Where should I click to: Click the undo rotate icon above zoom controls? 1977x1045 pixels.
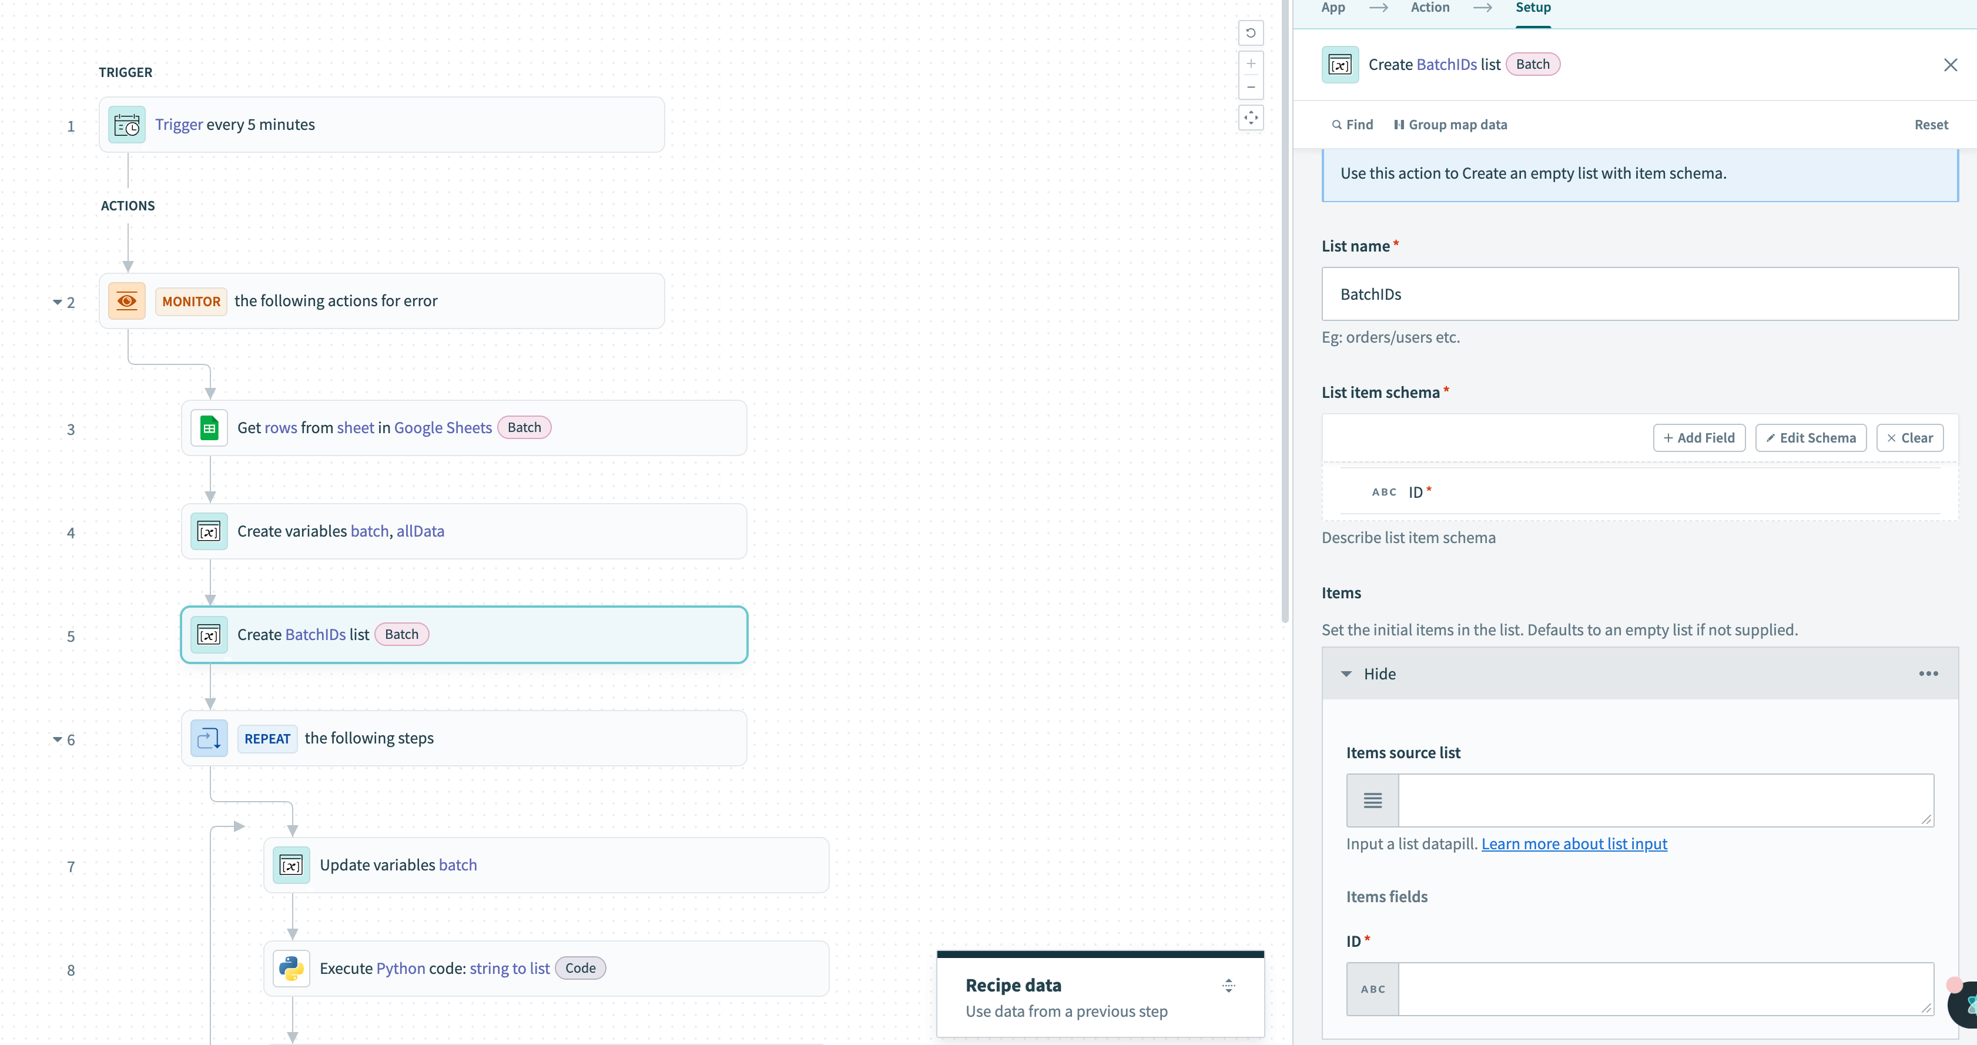1250,33
